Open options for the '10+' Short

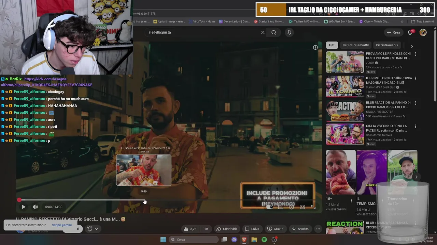point(352,201)
